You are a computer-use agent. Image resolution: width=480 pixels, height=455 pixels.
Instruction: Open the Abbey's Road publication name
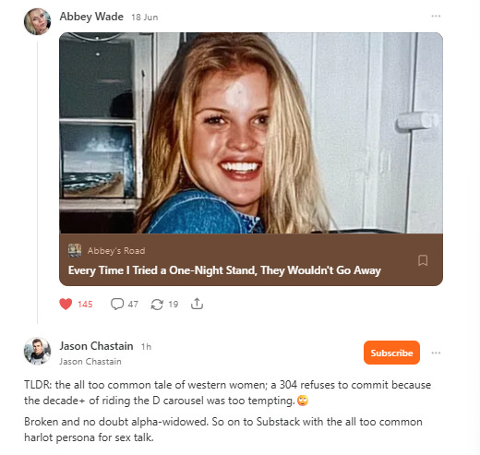click(116, 251)
